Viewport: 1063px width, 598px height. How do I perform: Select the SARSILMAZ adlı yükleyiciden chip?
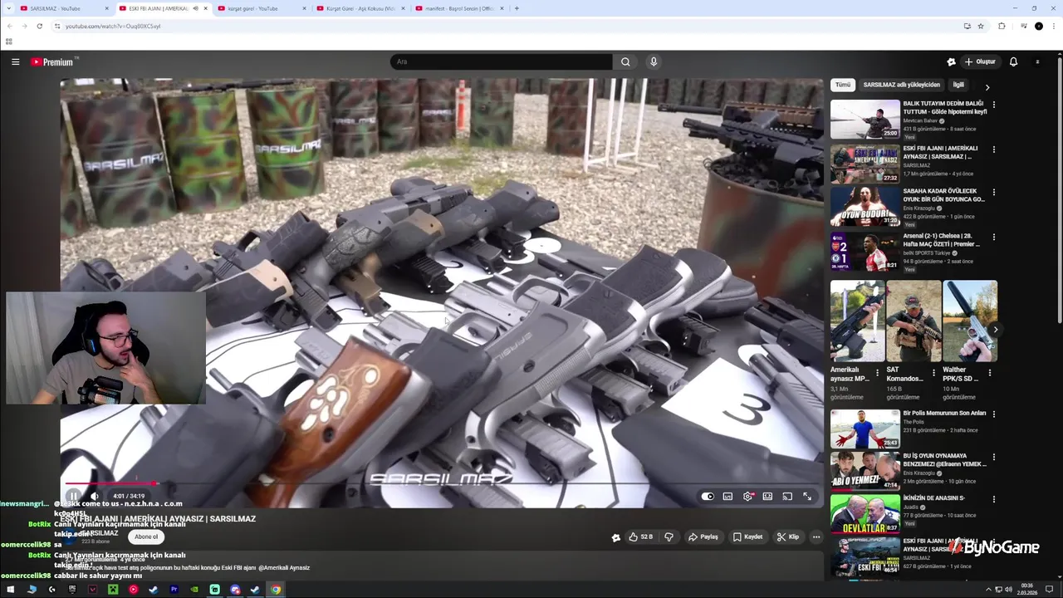[902, 85]
